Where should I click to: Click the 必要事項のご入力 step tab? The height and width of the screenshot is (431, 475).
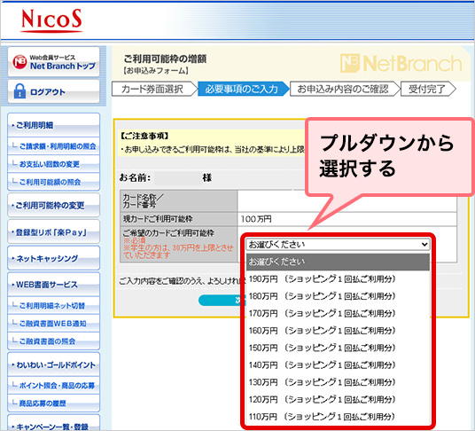(x=243, y=89)
